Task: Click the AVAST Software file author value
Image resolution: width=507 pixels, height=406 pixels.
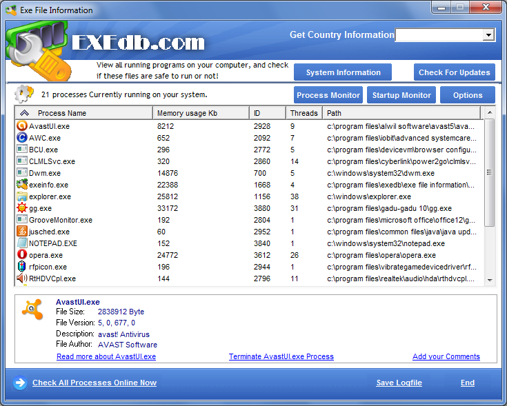Action: click(x=128, y=345)
